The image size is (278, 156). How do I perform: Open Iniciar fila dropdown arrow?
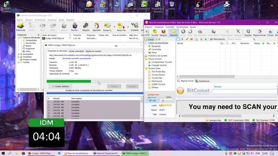(114, 27)
